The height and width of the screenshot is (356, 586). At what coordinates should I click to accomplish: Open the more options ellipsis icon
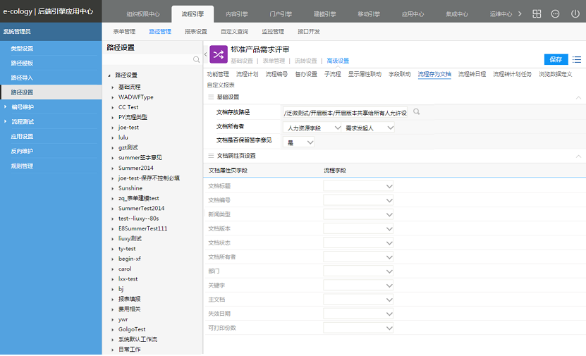(556, 14)
